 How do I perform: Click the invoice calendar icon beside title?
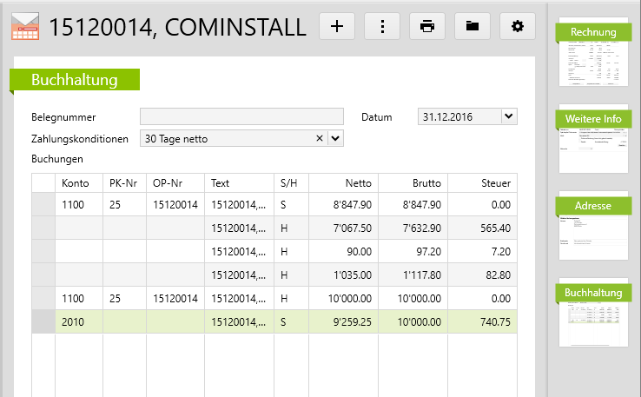(x=25, y=27)
